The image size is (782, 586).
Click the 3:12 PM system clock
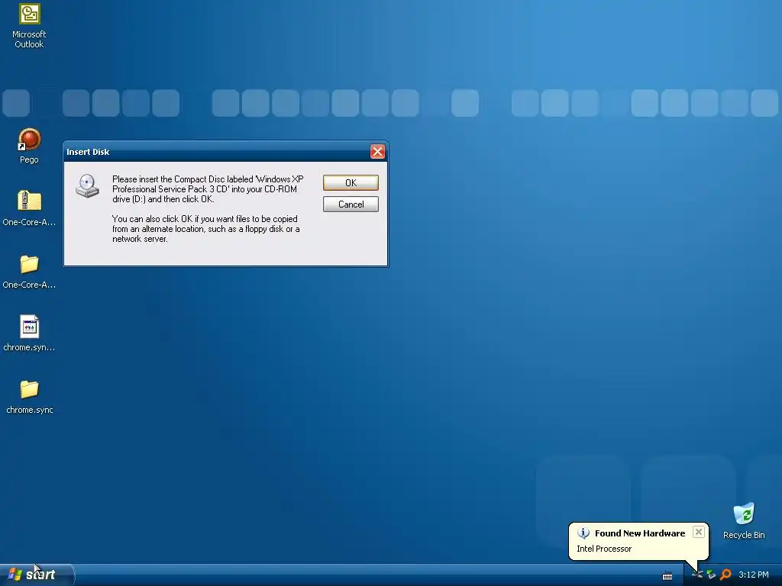coord(754,575)
